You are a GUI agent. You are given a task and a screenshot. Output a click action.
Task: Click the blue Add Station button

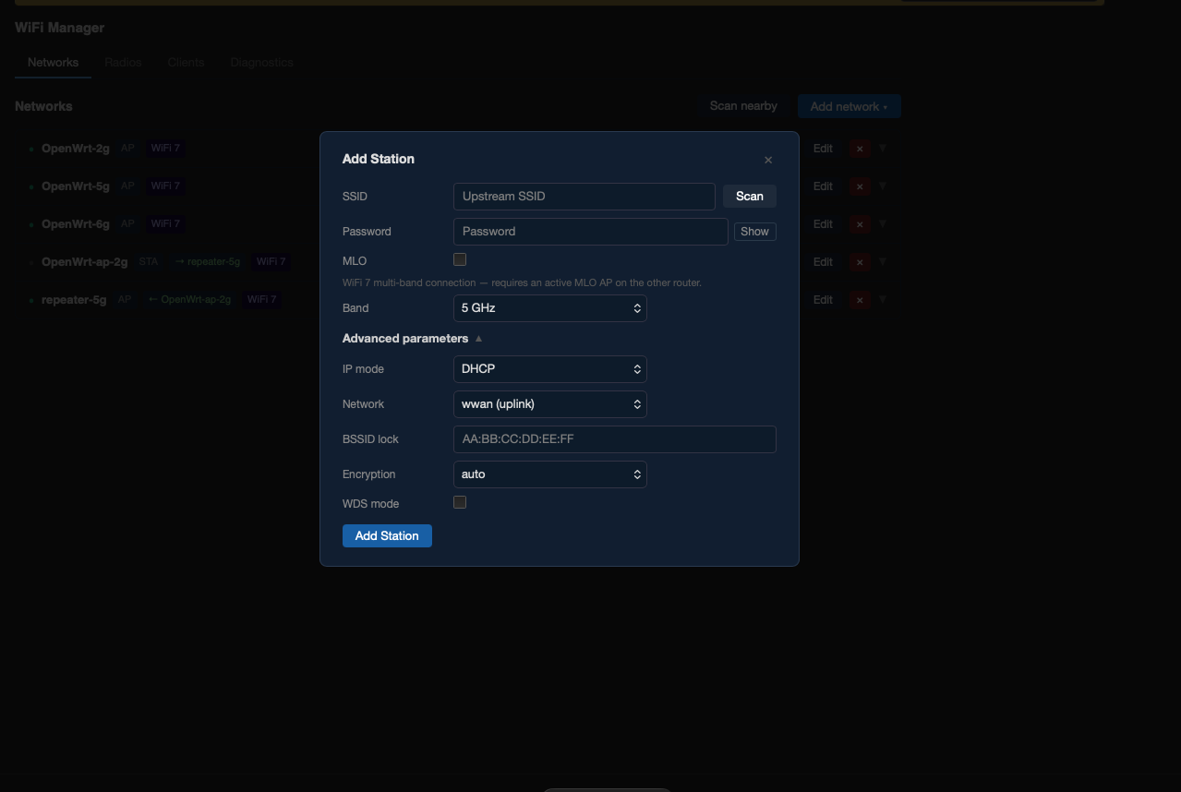pos(387,535)
